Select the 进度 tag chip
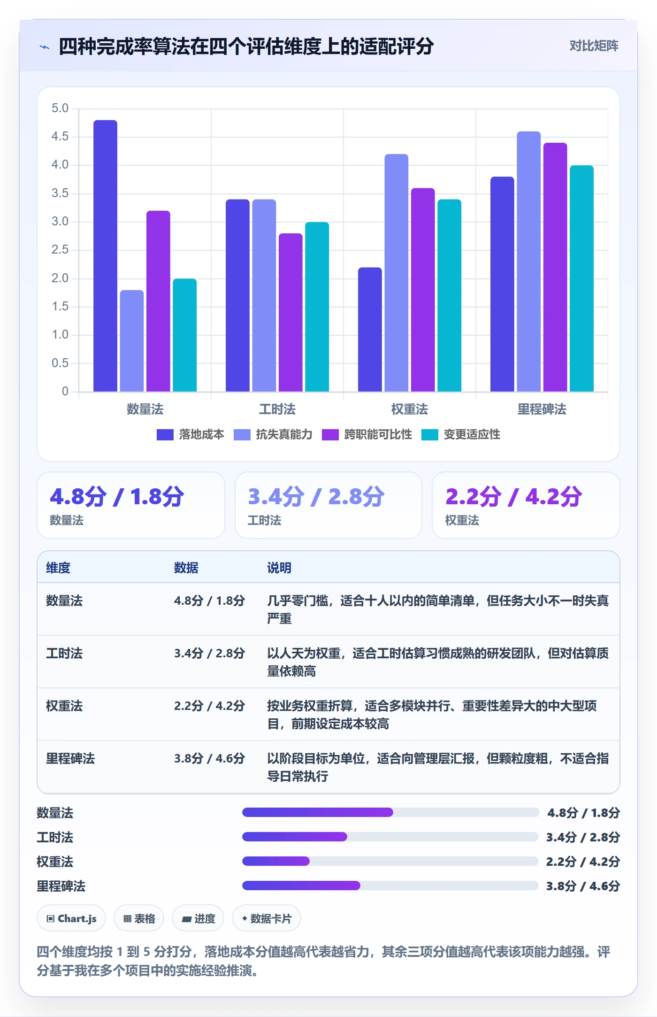 click(198, 918)
